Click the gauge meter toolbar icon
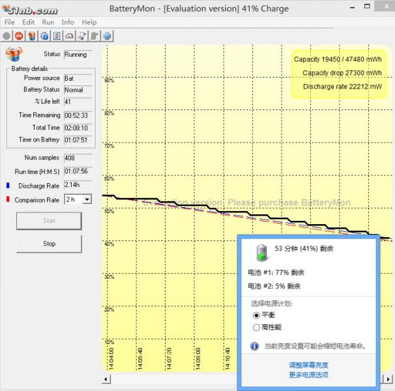This screenshot has height=391, width=395. 70,36
